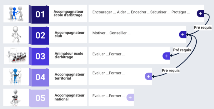The width and height of the screenshot is (214, 109).
Task: Expand the Accompagnateur territorial plus button
Action: click(x=148, y=76)
